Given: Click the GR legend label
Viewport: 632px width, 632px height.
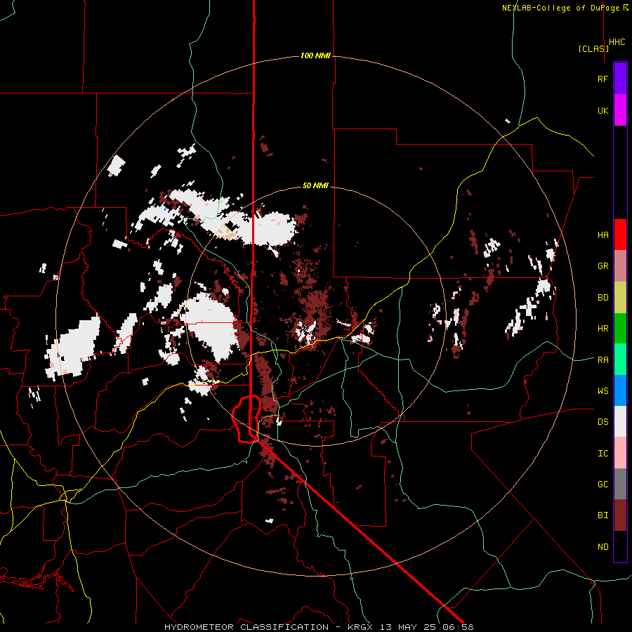Looking at the screenshot, I should click(x=603, y=266).
